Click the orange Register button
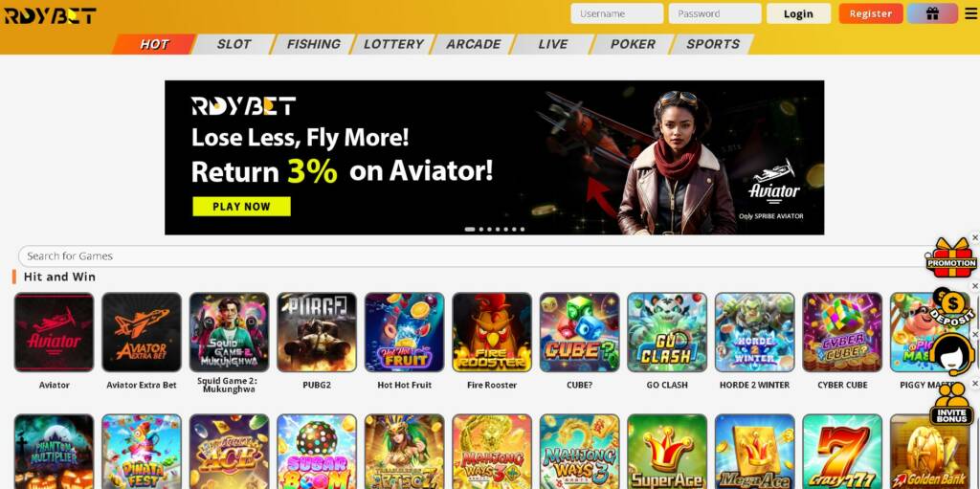The width and height of the screenshot is (980, 489). tap(871, 13)
